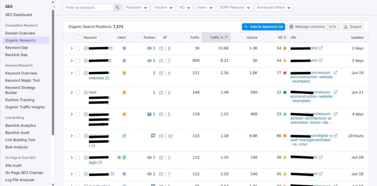
Task: Click into the Filter by keyword field
Action: tap(88, 7)
